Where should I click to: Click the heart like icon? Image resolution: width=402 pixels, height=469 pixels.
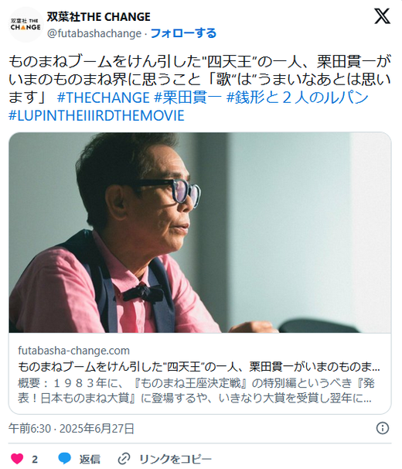tap(17, 458)
